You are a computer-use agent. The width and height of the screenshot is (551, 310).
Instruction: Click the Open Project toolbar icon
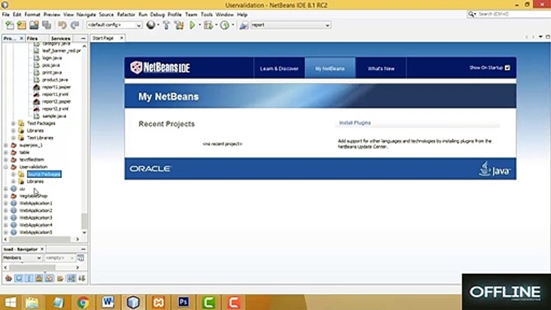tap(34, 25)
